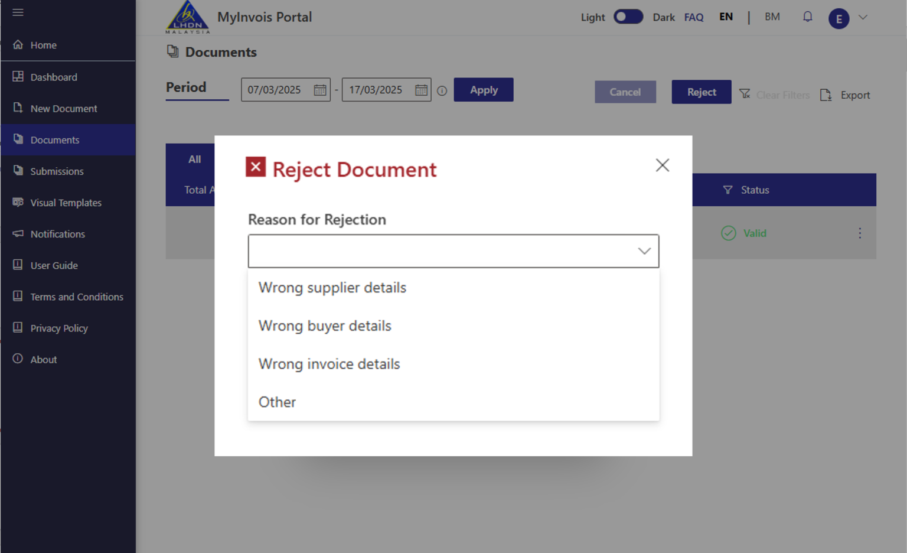Open the FAQ link
This screenshot has height=553, width=907.
pos(694,17)
